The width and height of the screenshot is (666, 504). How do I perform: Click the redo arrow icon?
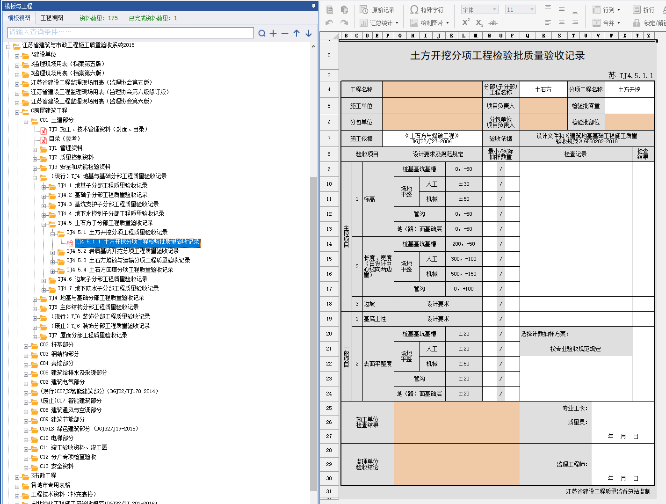345,22
